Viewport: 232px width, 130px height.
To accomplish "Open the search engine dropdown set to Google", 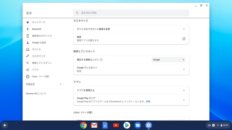I will tap(168, 60).
